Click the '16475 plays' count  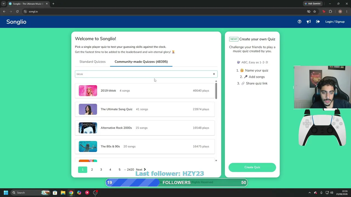[x=201, y=146]
